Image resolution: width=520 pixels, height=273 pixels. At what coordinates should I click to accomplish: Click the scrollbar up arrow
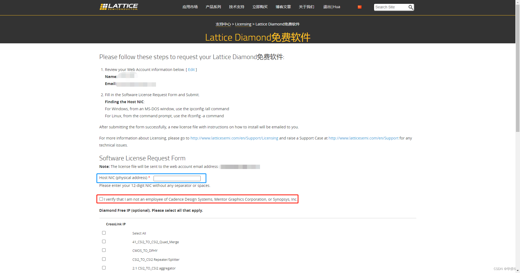click(x=518, y=2)
